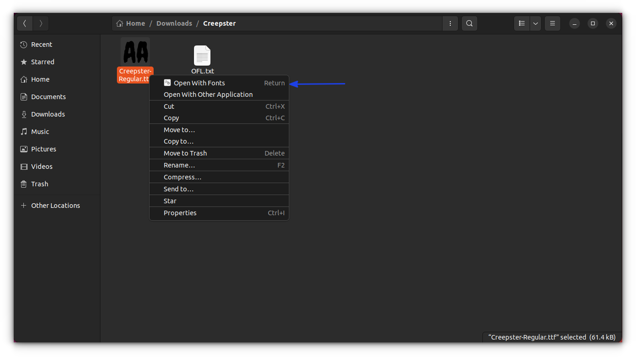This screenshot has height=357, width=636.
Task: Open the Documents folder in the sidebar
Action: click(x=48, y=96)
